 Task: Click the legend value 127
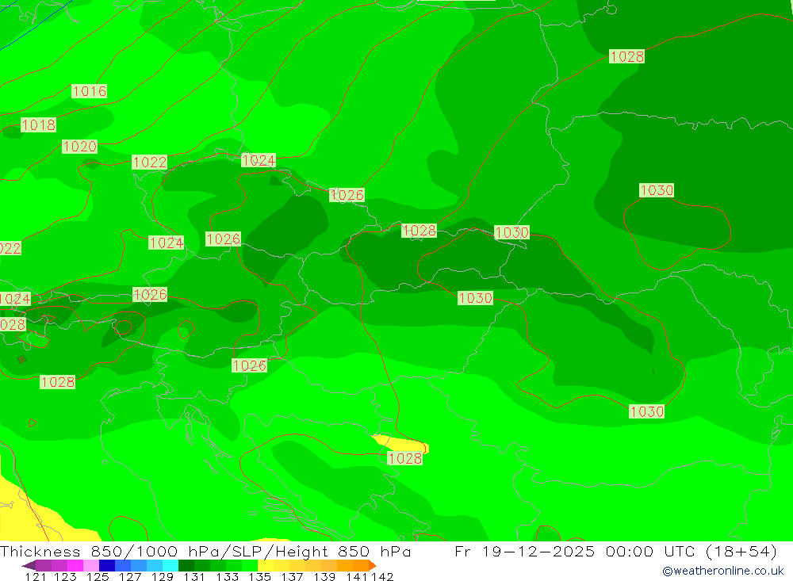pyautogui.click(x=129, y=576)
